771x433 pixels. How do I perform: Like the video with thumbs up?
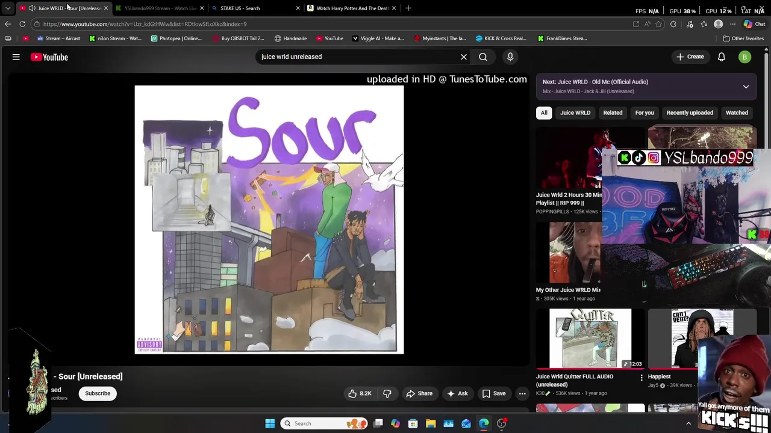pyautogui.click(x=360, y=393)
